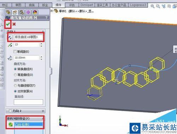
Task: Open the DisplayManager tab icon
Action: point(35,12)
